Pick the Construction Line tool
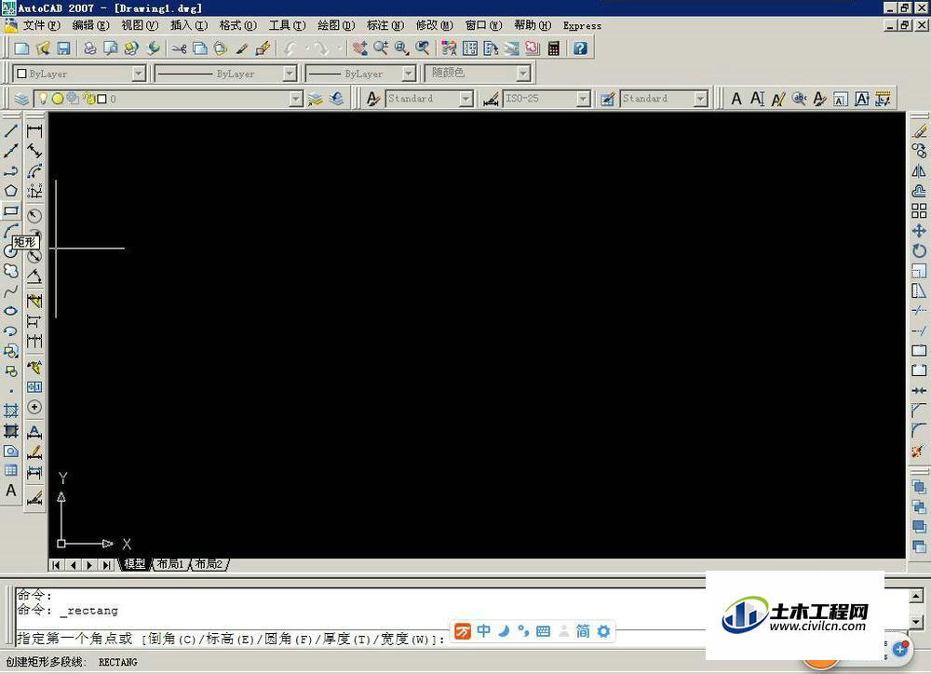Viewport: 931px width, 674px height. coord(10,151)
